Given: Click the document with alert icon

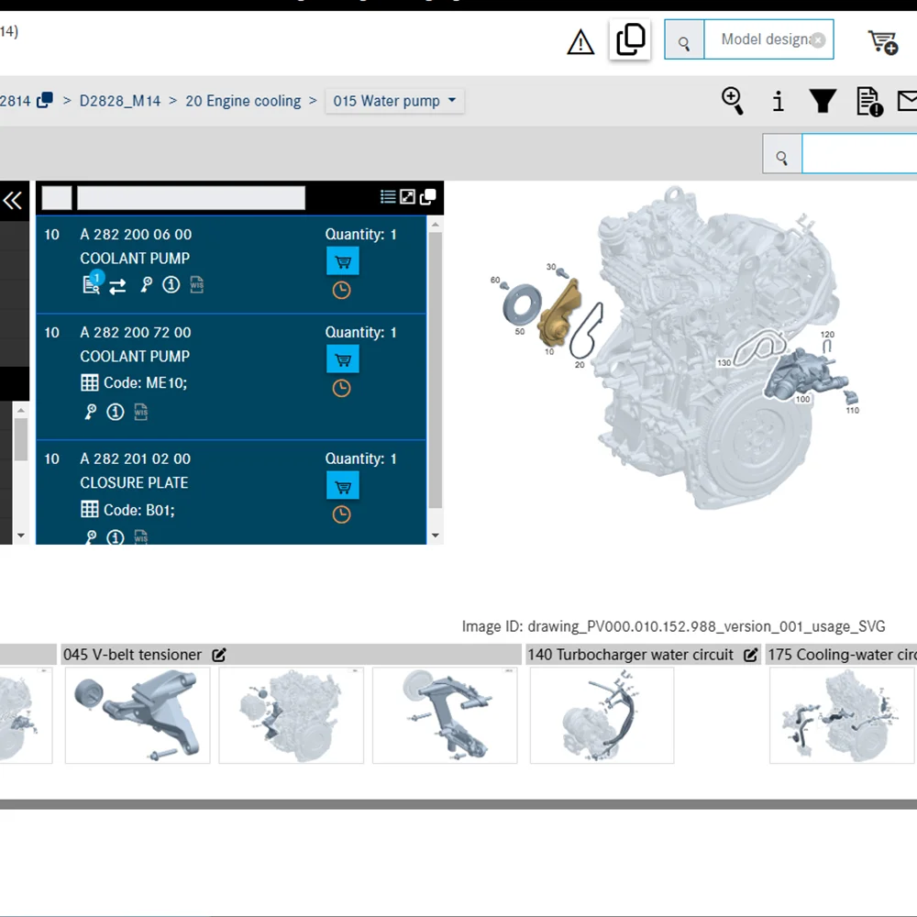Looking at the screenshot, I should pyautogui.click(x=869, y=101).
